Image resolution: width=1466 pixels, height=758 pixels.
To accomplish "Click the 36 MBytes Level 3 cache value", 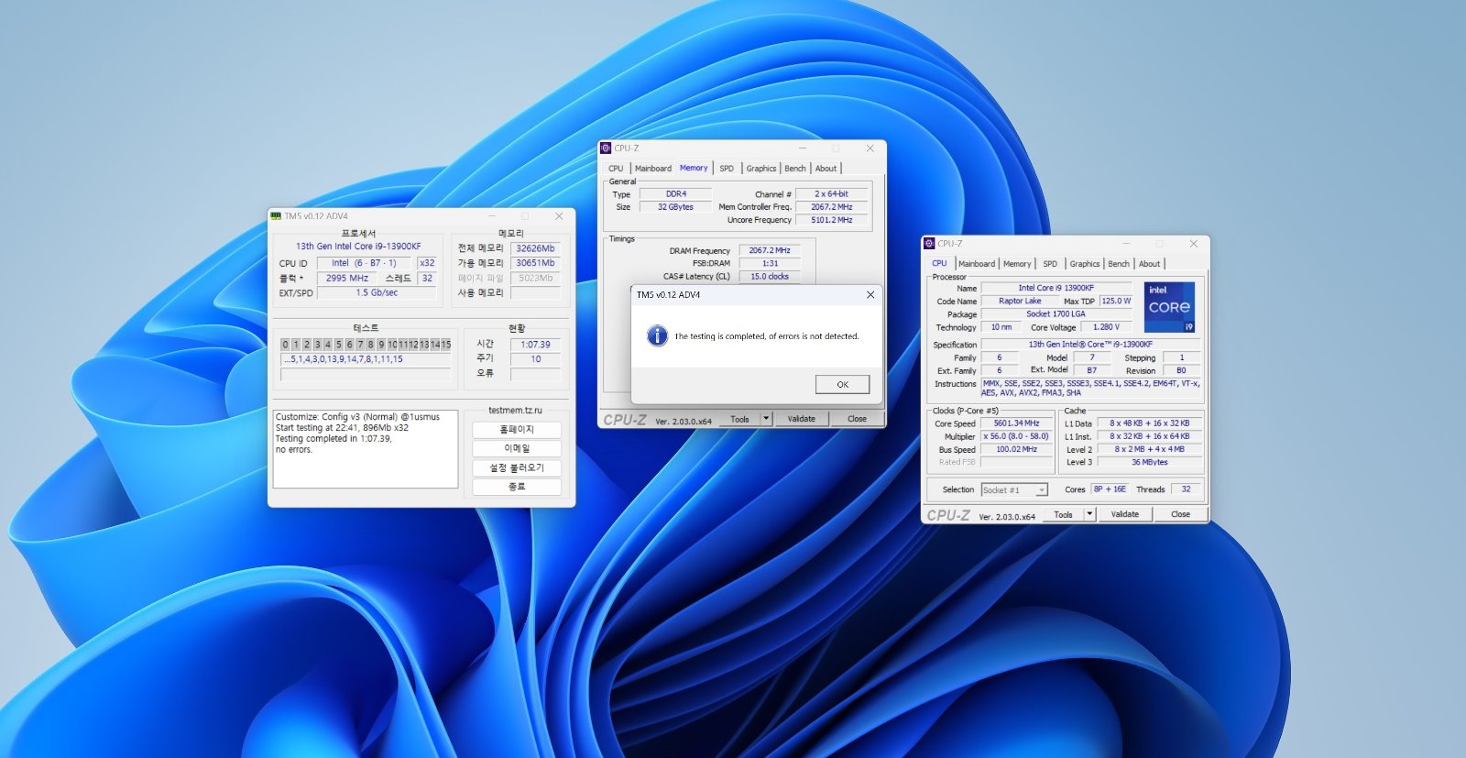I will [x=1149, y=462].
